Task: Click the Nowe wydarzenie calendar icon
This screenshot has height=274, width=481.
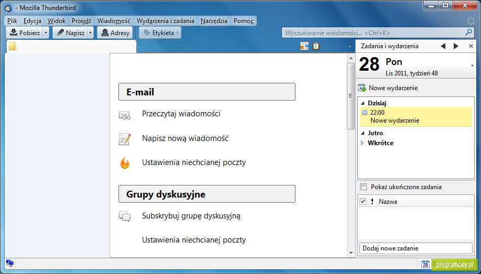Action: tap(362, 88)
